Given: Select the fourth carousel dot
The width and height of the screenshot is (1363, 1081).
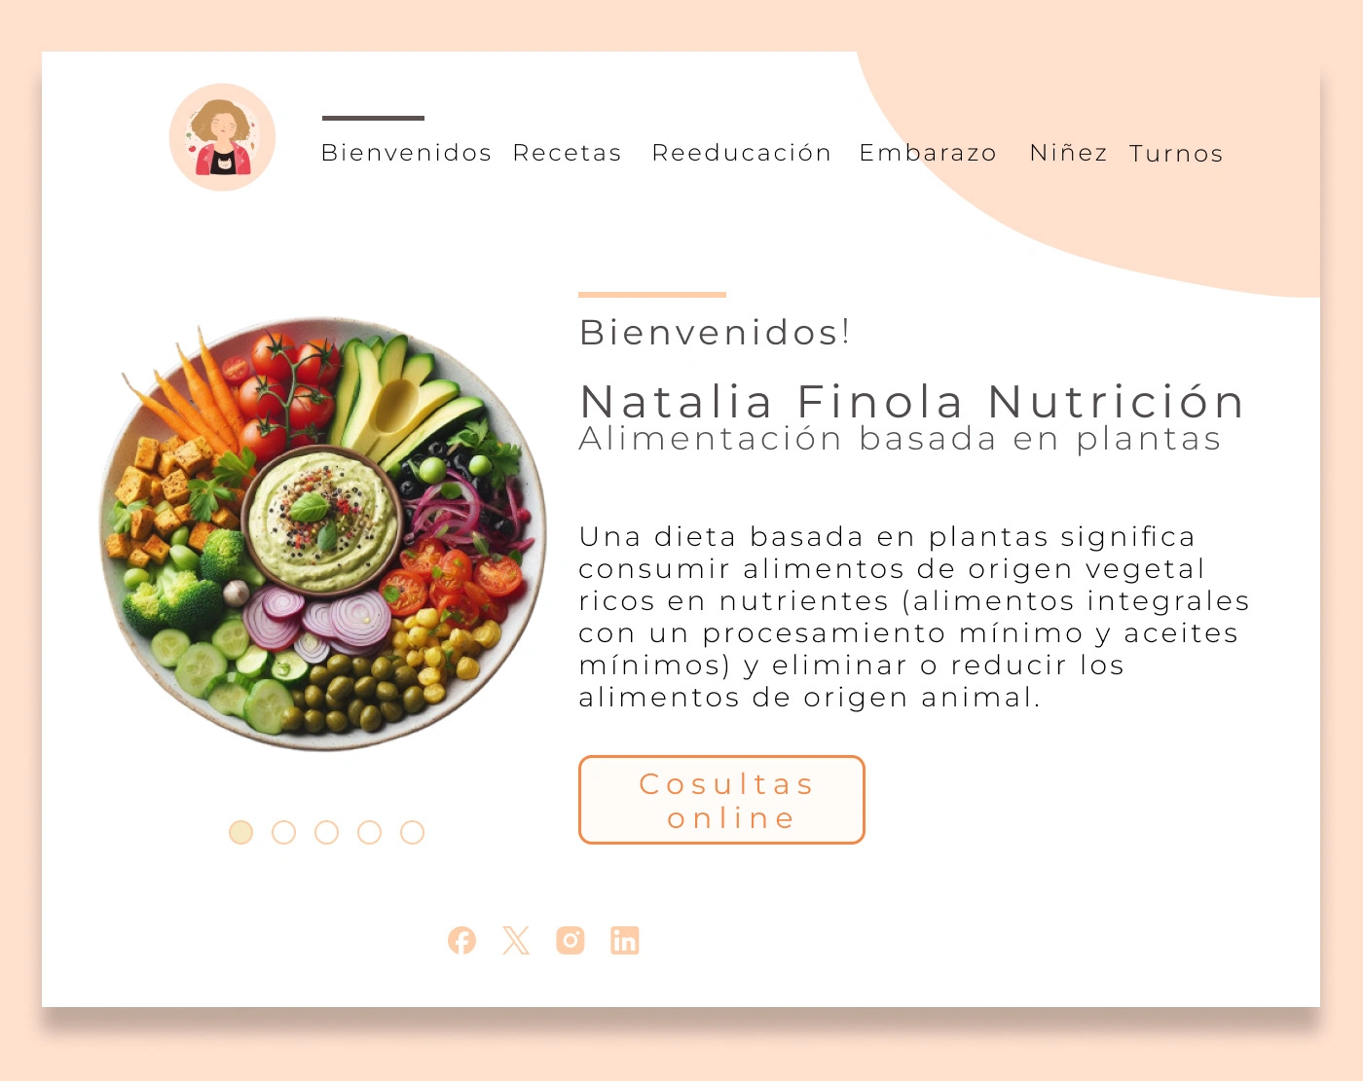Looking at the screenshot, I should pyautogui.click(x=369, y=833).
